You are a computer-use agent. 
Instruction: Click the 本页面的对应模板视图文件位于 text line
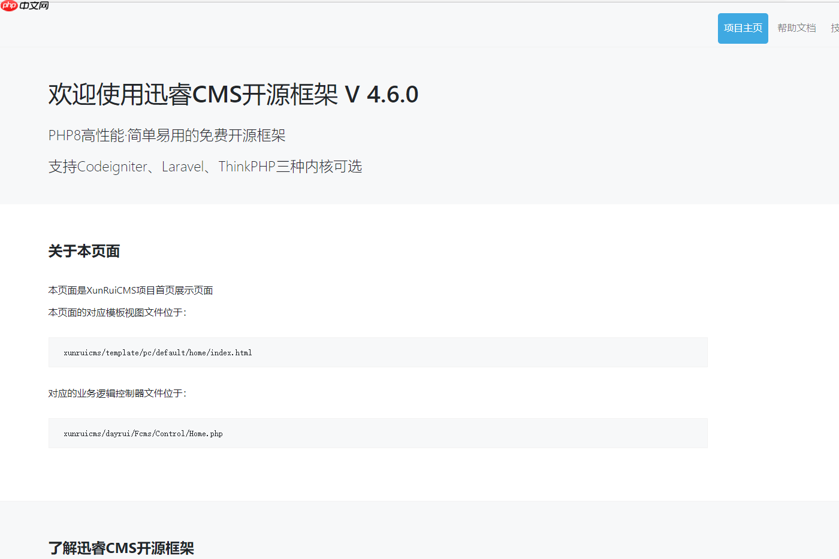pos(117,313)
